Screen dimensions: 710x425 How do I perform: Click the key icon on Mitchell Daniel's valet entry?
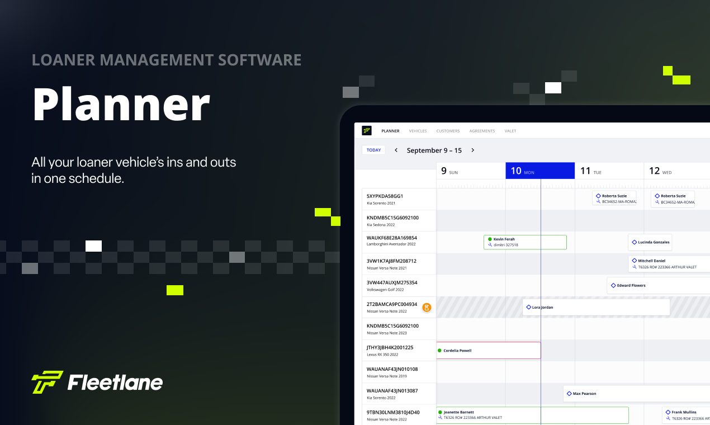click(x=635, y=266)
